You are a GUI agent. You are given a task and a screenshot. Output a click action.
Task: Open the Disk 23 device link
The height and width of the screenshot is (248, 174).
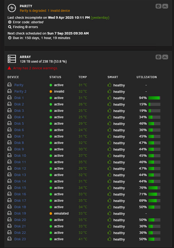pyautogui.click(x=20, y=239)
